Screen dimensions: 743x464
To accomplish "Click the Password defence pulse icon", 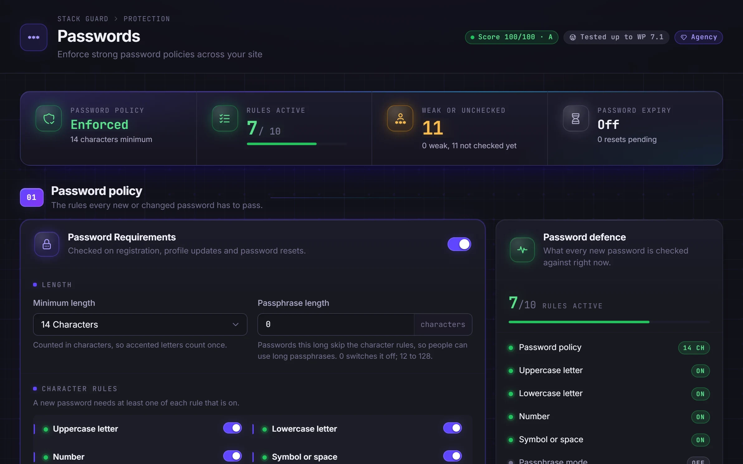I will click(x=522, y=250).
